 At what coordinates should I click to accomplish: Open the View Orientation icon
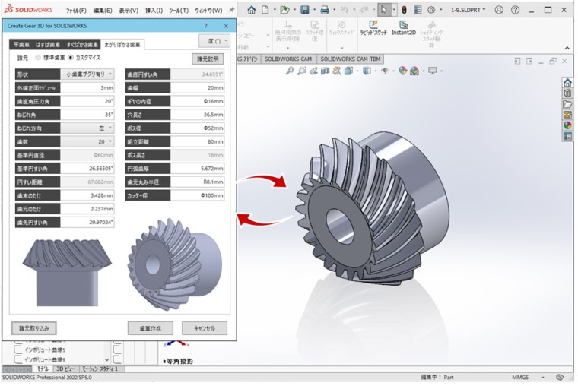pyautogui.click(x=348, y=71)
